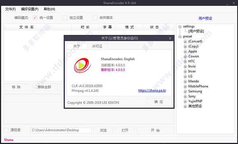Close the About dialog with the X button
Screen dimensions: 238x144
pyautogui.click(x=170, y=38)
